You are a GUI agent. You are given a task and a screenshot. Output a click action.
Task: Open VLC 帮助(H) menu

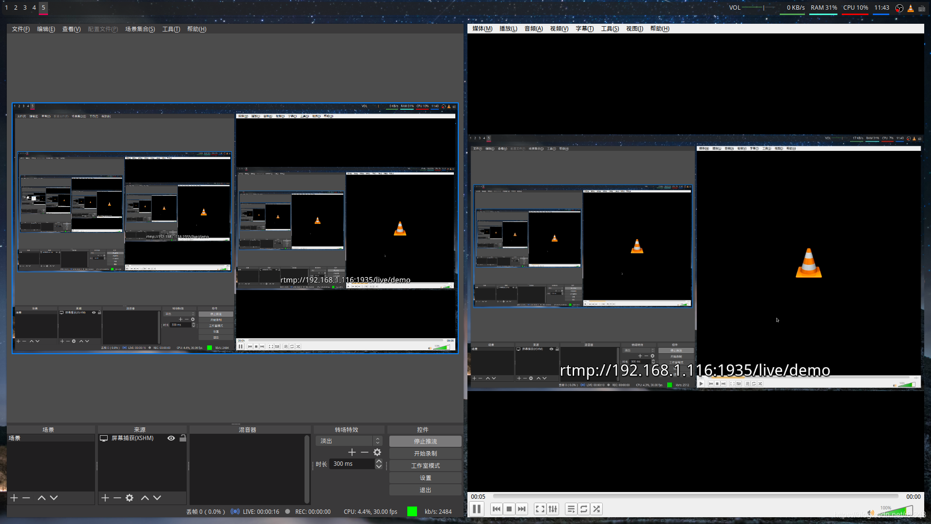pyautogui.click(x=660, y=29)
